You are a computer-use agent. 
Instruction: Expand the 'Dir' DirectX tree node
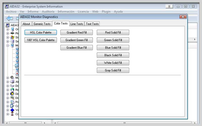tap(8, 94)
